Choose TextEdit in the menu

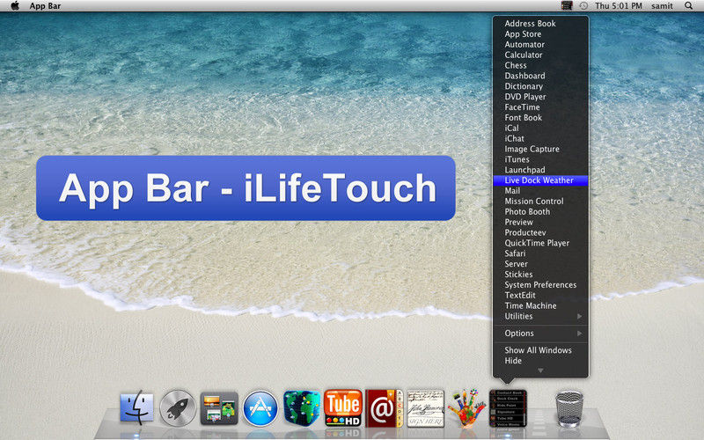540,295
